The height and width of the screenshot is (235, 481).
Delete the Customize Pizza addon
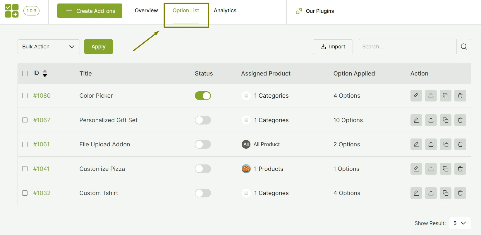pyautogui.click(x=460, y=169)
